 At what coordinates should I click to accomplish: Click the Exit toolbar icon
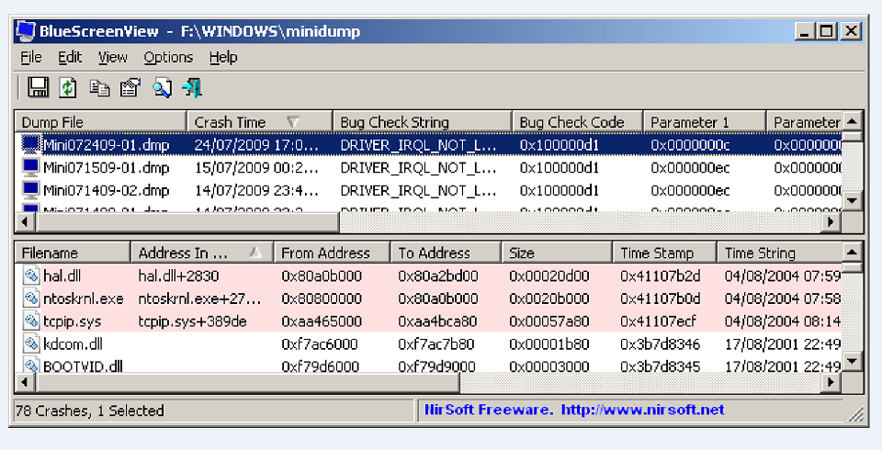point(192,88)
